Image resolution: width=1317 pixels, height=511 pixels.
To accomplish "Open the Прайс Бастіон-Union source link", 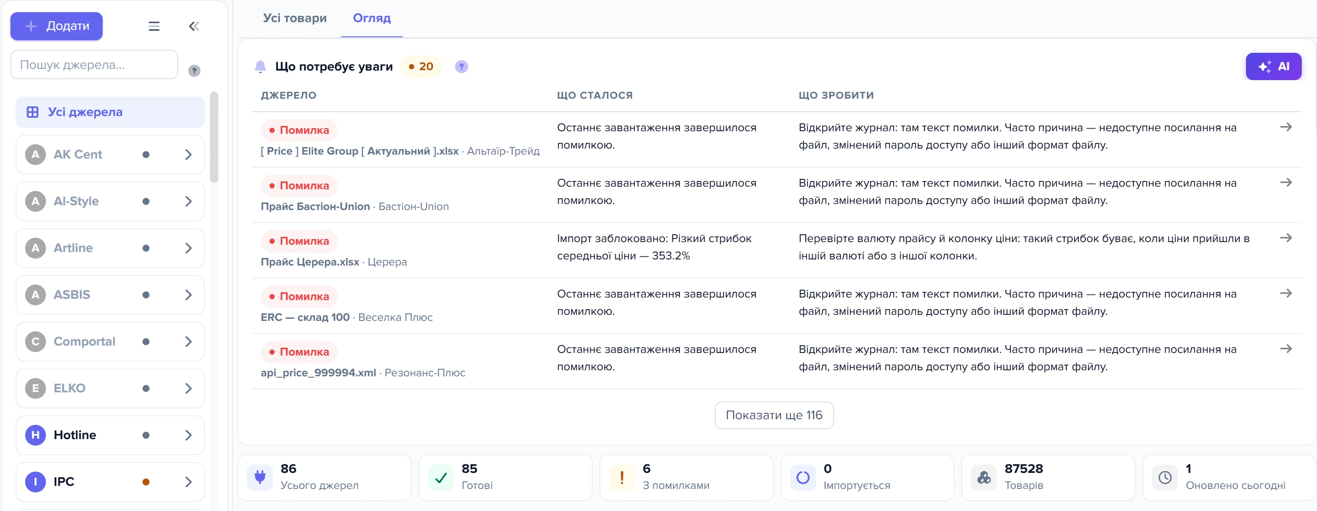I will pos(315,207).
